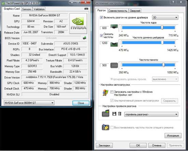Click the memory clock slider thumb

click(x=163, y=65)
